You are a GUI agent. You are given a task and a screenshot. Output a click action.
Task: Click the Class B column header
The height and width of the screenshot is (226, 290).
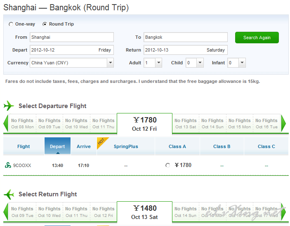pyautogui.click(x=222, y=146)
